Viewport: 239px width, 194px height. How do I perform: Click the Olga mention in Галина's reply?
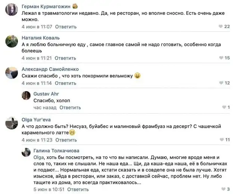click(x=39, y=158)
